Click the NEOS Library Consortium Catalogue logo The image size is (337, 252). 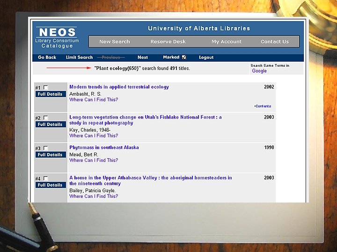tap(57, 38)
